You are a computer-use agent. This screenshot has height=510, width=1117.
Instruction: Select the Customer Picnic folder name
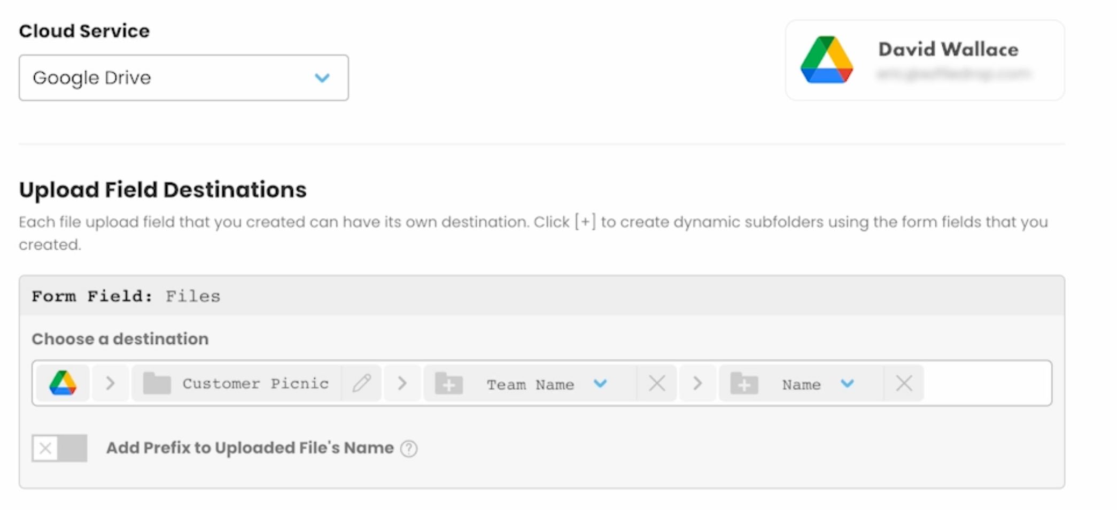point(255,384)
